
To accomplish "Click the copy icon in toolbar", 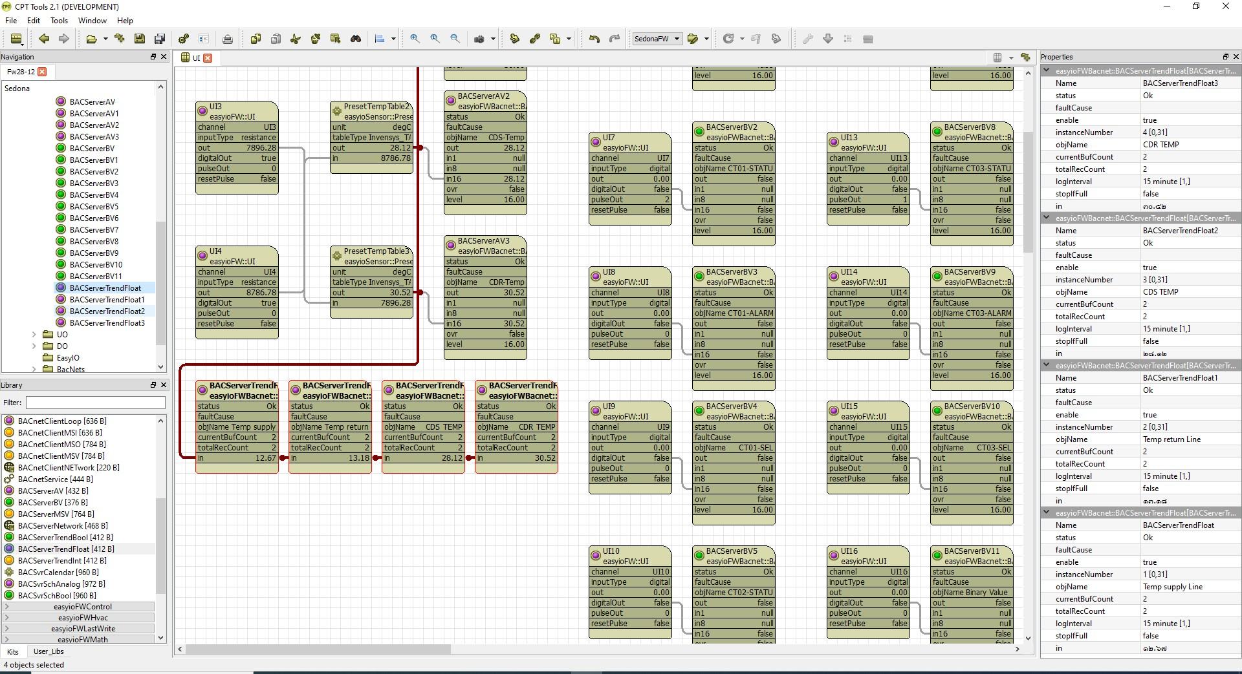I will (256, 39).
